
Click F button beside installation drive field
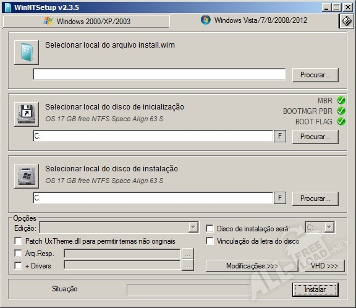[280, 198]
